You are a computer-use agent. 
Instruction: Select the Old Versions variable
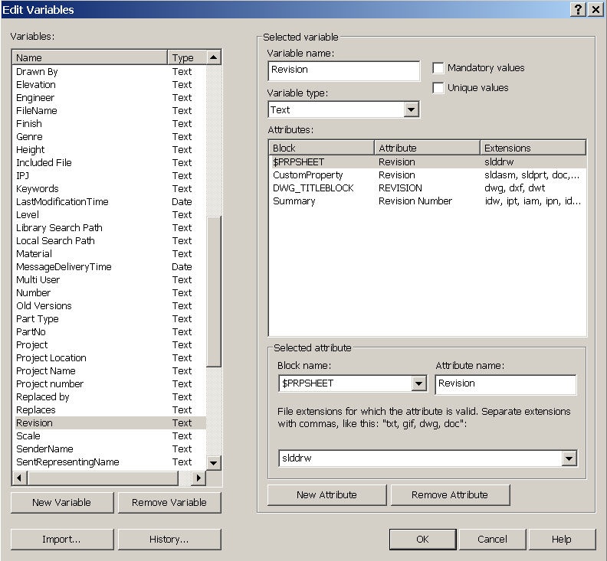(110, 306)
